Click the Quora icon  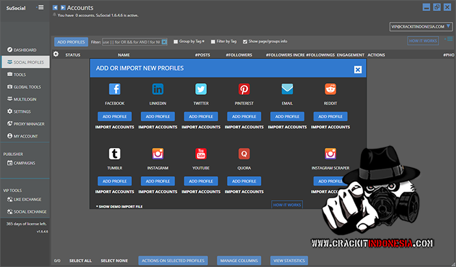point(244,153)
